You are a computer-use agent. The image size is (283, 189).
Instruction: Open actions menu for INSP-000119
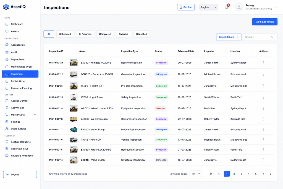point(263,108)
